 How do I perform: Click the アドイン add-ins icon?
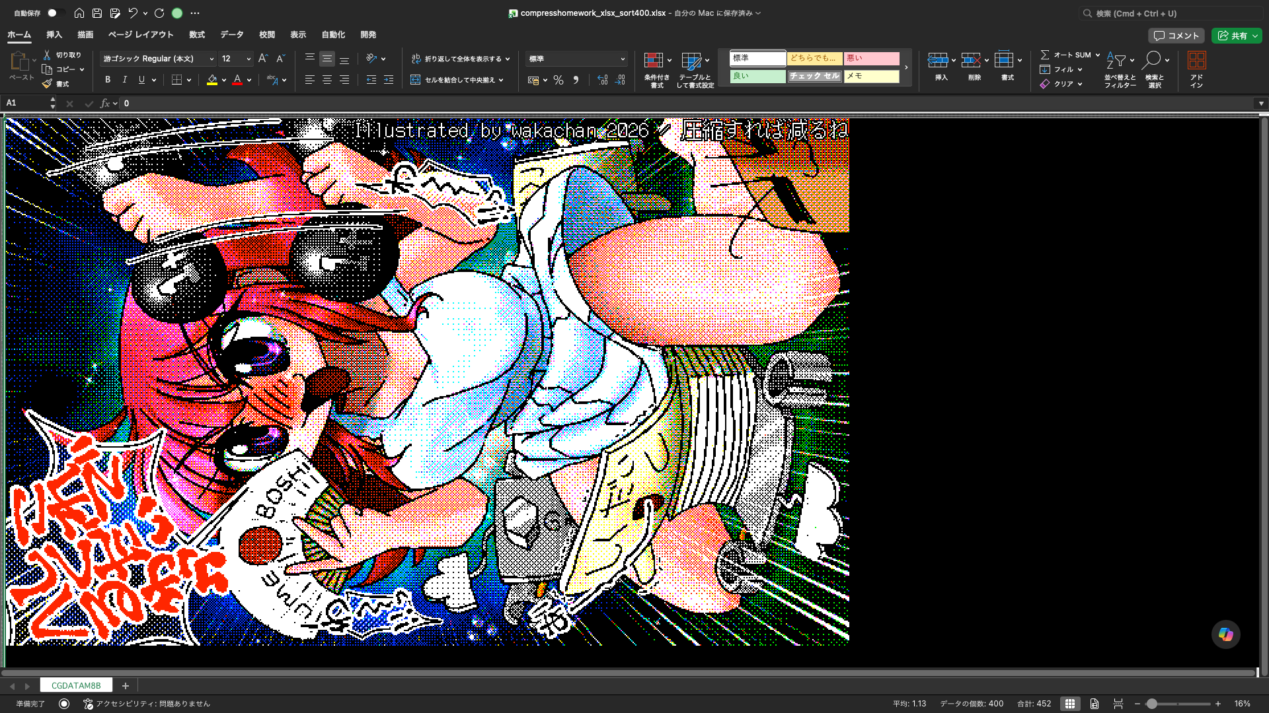[1197, 61]
